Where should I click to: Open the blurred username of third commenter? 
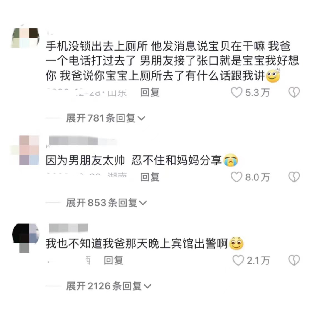(68, 228)
